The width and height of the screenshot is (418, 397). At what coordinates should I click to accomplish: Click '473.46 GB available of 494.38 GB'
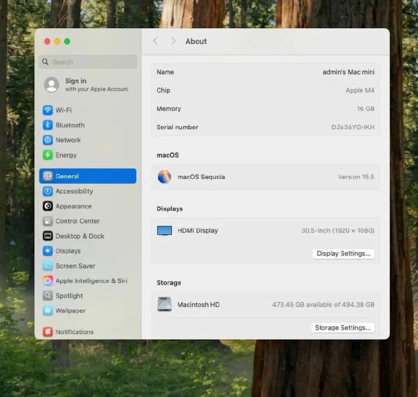(323, 305)
